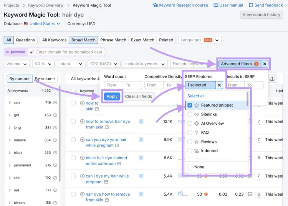The image size is (288, 206).
Task: Check the Indented checkbox
Action: point(190,151)
